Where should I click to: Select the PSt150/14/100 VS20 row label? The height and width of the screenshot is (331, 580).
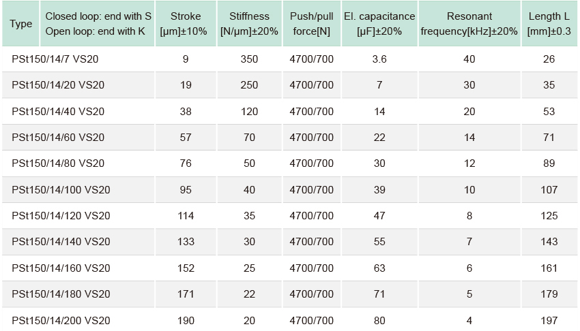click(x=61, y=189)
